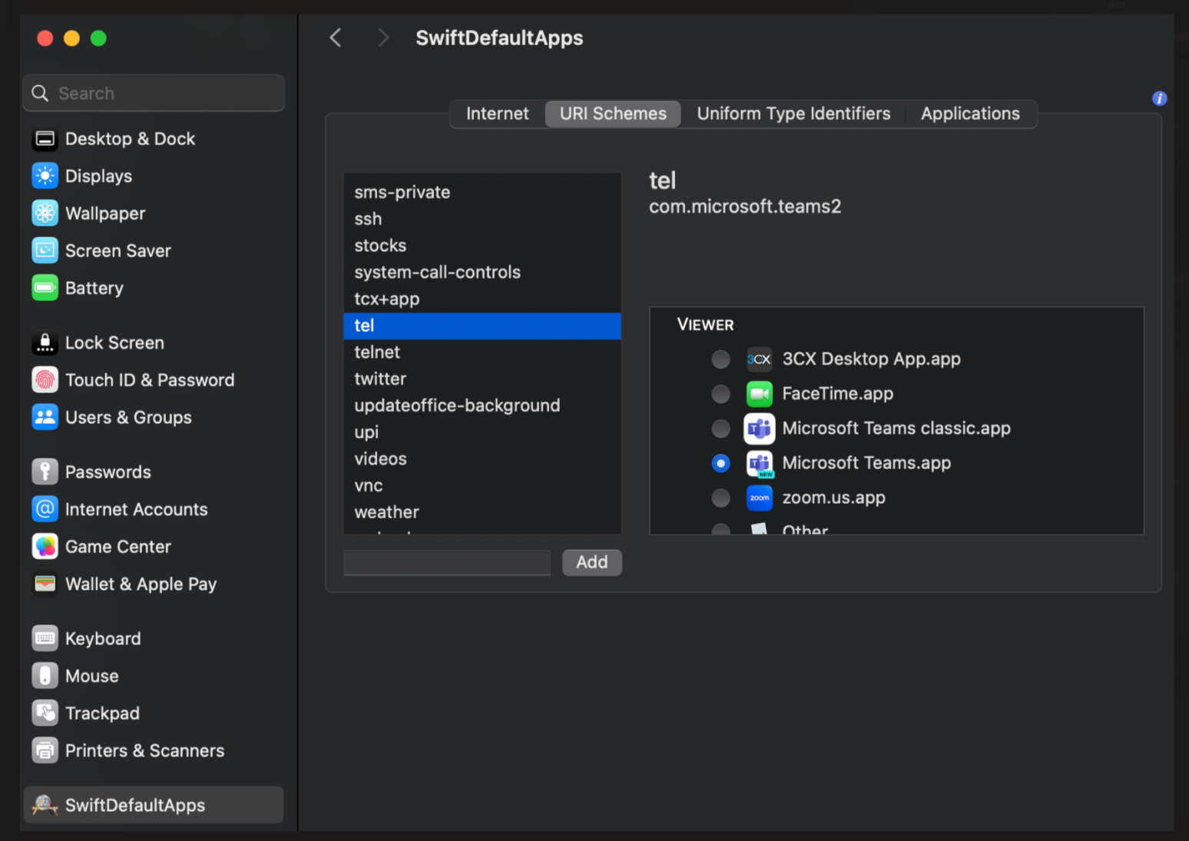Select zoom.us.app radio button
Image resolution: width=1189 pixels, height=841 pixels.
click(x=720, y=498)
